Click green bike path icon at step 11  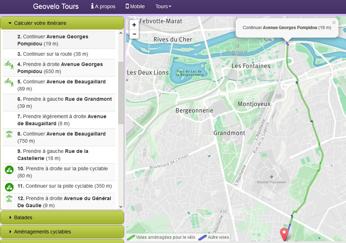pyautogui.click(x=9, y=186)
